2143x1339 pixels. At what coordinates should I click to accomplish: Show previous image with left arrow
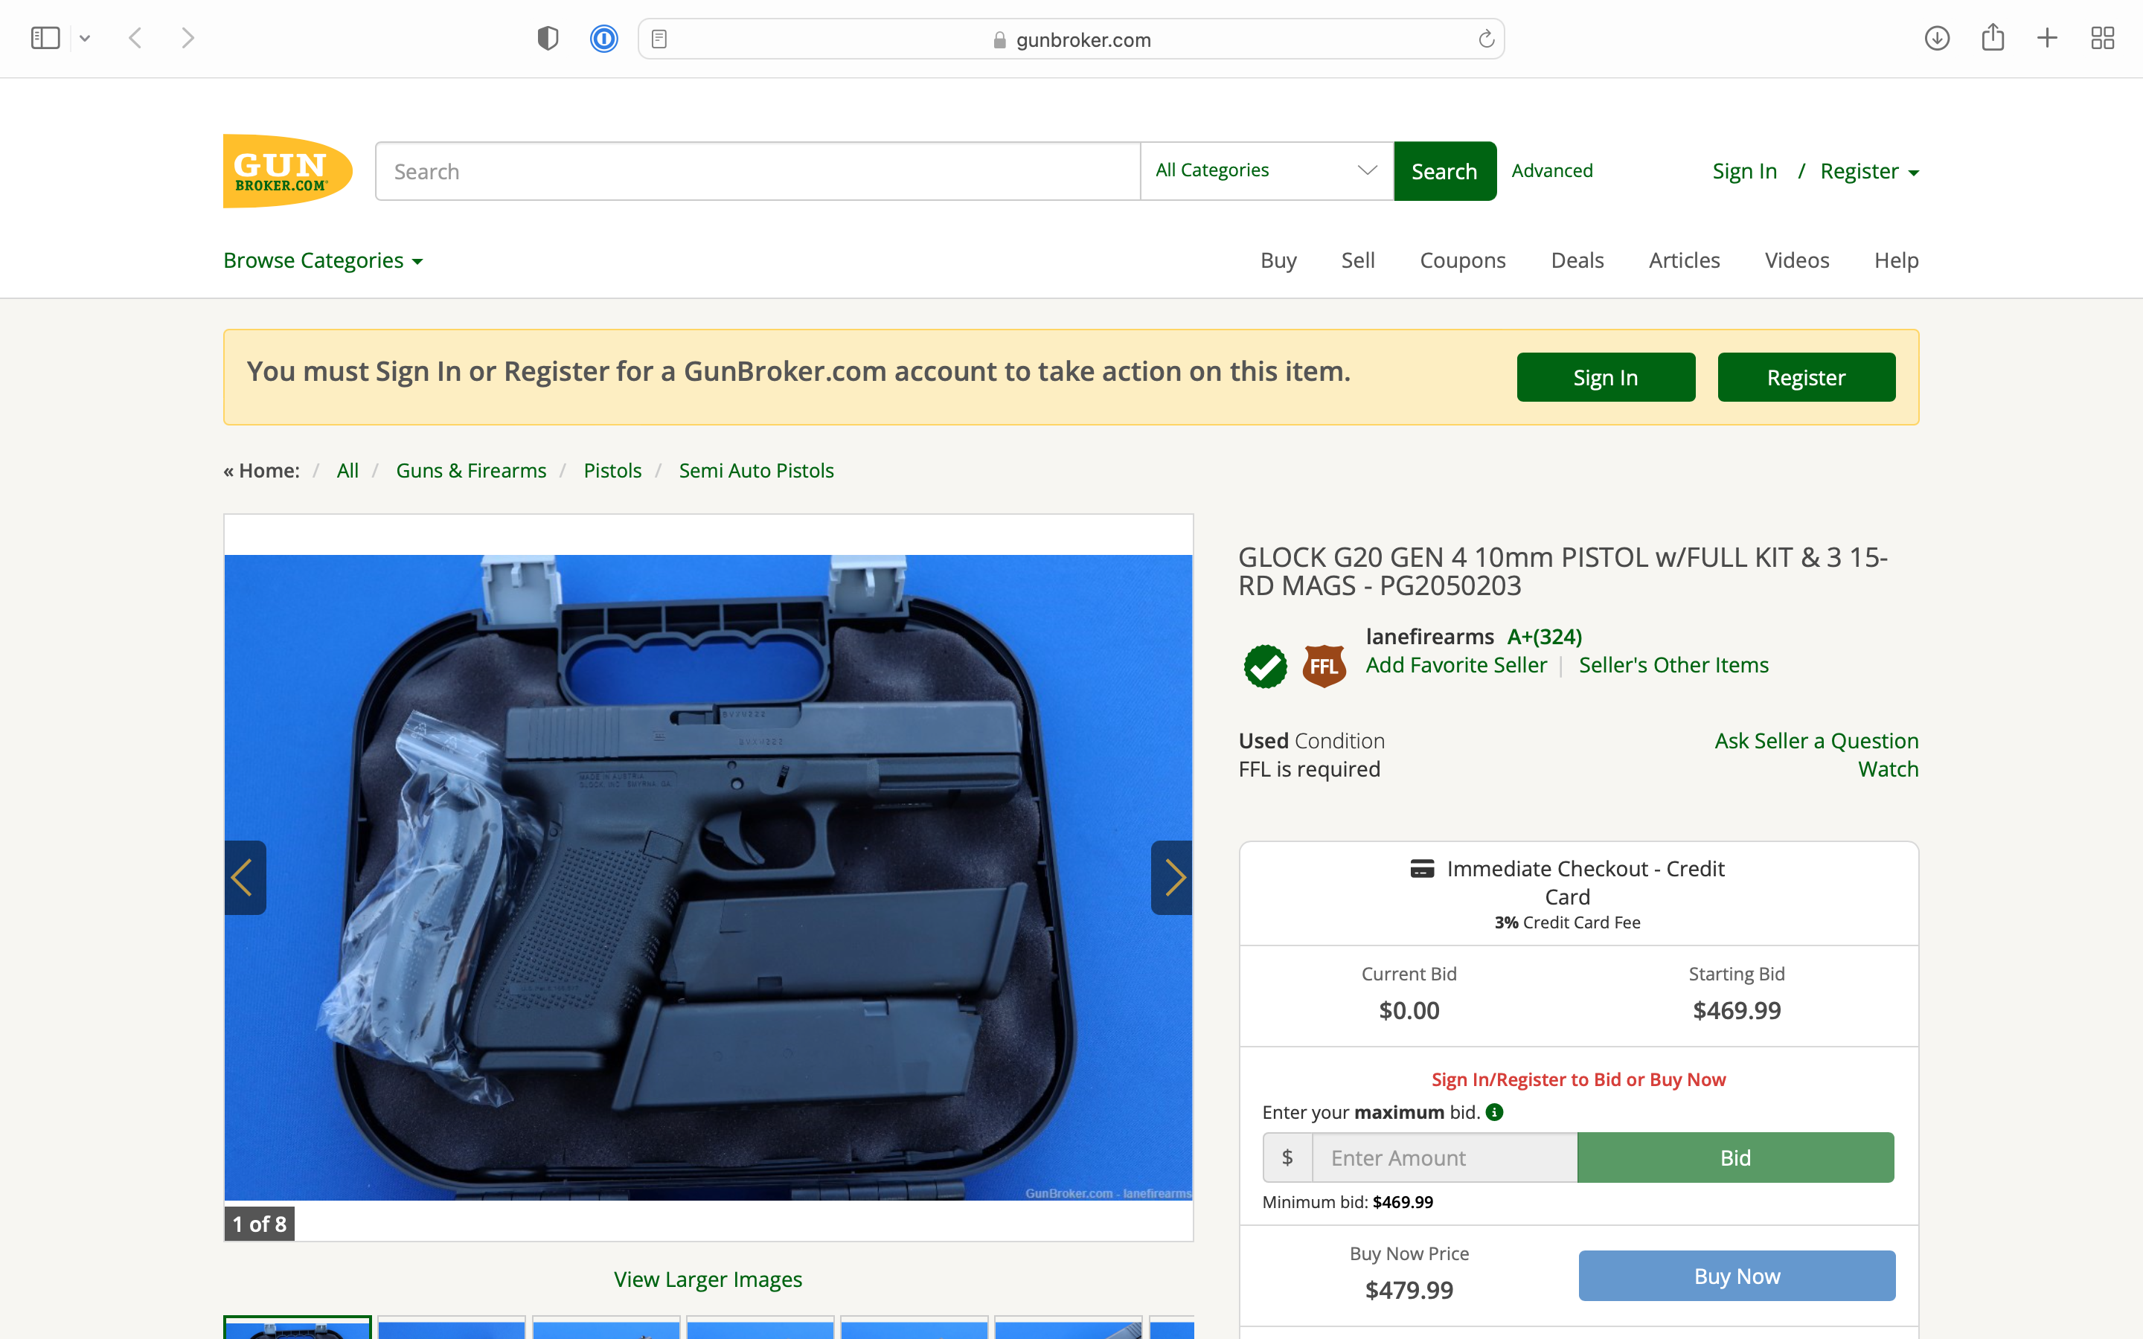[x=244, y=878]
